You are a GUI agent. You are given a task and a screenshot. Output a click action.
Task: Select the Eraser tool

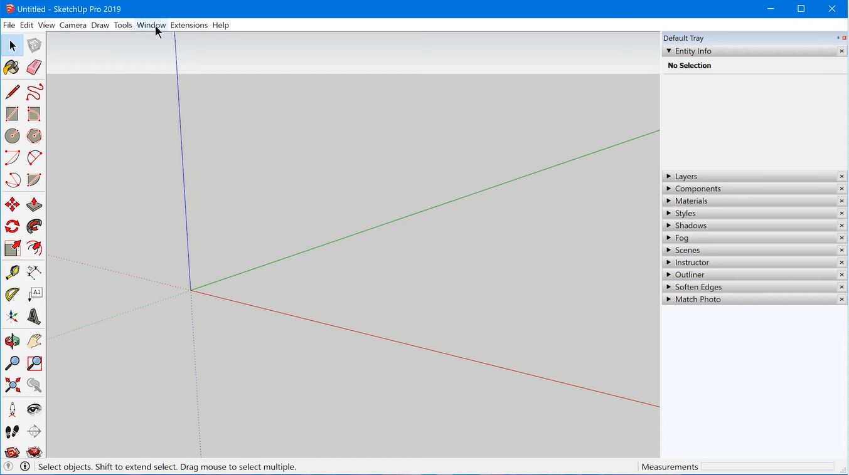point(33,67)
